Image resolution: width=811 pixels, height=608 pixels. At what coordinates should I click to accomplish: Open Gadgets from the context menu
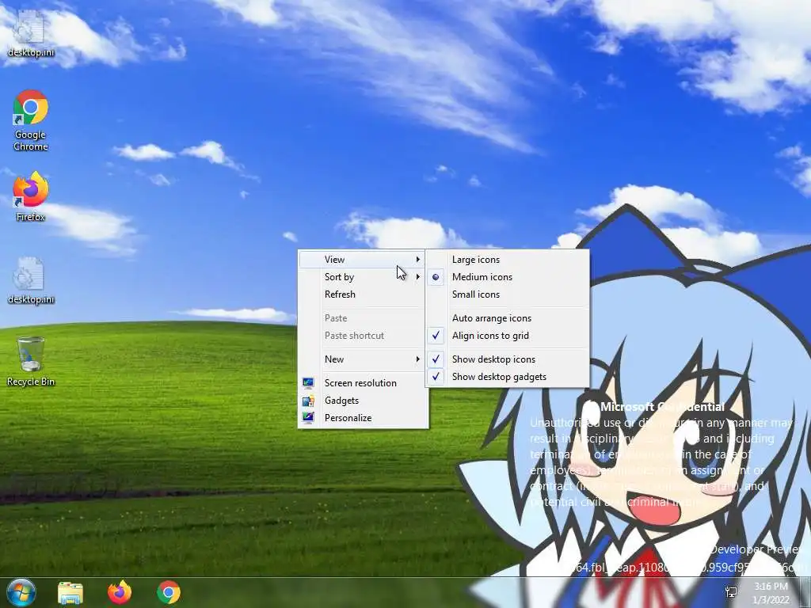(362, 401)
